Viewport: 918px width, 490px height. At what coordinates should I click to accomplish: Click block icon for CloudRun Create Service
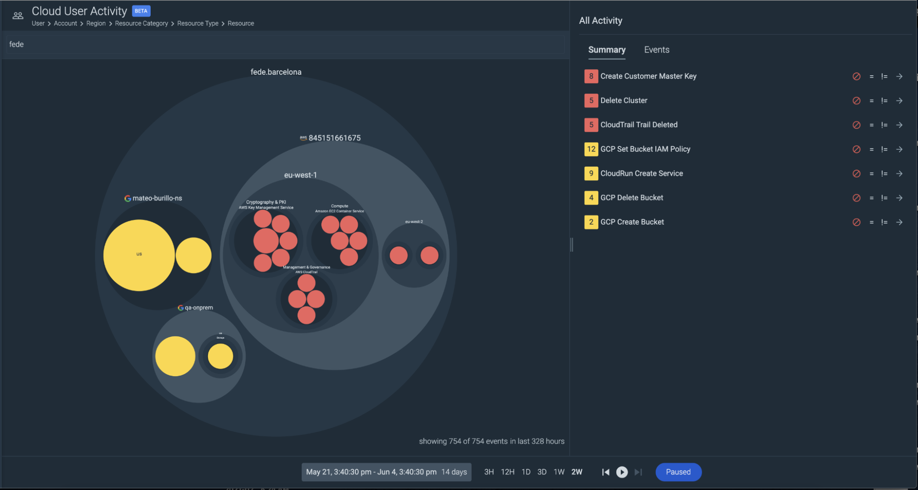click(856, 174)
